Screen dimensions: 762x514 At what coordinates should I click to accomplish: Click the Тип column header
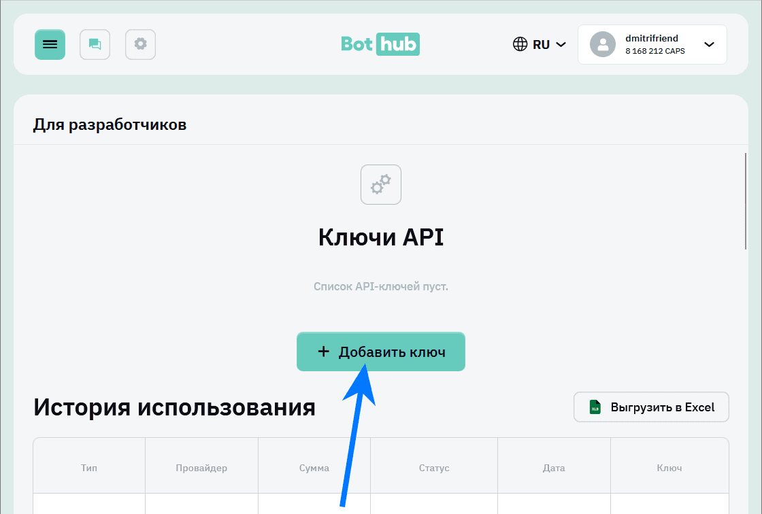(x=88, y=468)
